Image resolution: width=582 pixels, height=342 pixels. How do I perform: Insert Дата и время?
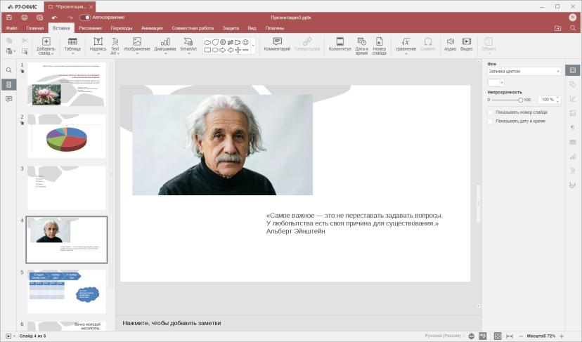click(x=361, y=46)
